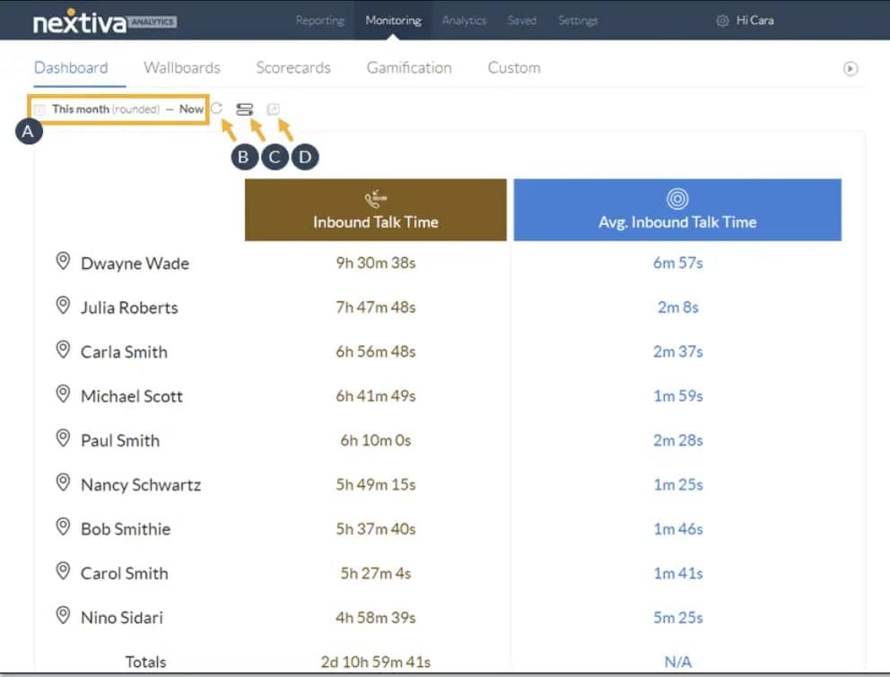Click the 9h 30m 38s talk time value
The height and width of the screenshot is (677, 890).
376,263
